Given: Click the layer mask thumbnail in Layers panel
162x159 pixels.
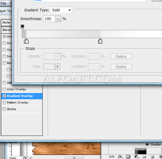Looking at the screenshot, I should (x=141, y=151).
